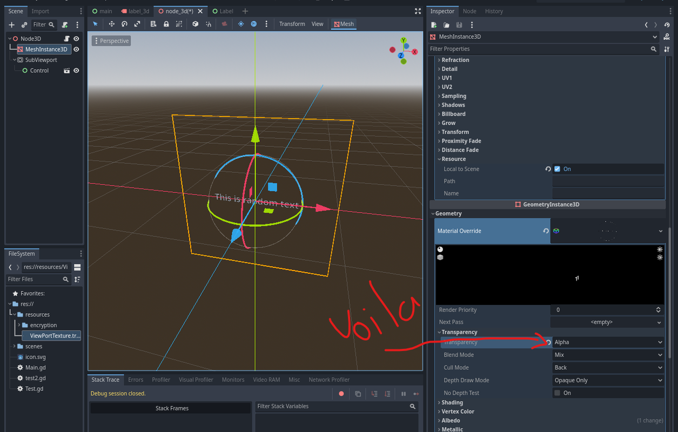This screenshot has width=678, height=432.
Task: Open the Cull Mode dropdown
Action: coord(608,368)
